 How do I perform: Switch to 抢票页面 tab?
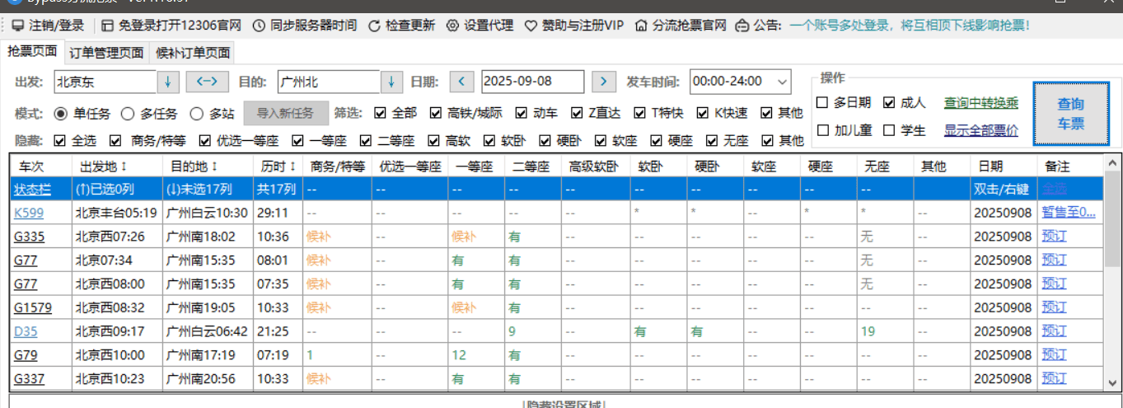coord(32,51)
